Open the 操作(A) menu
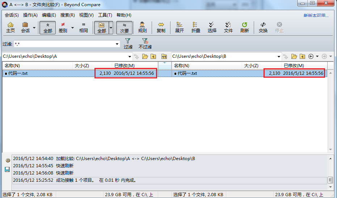The image size is (337, 198). tap(30, 15)
